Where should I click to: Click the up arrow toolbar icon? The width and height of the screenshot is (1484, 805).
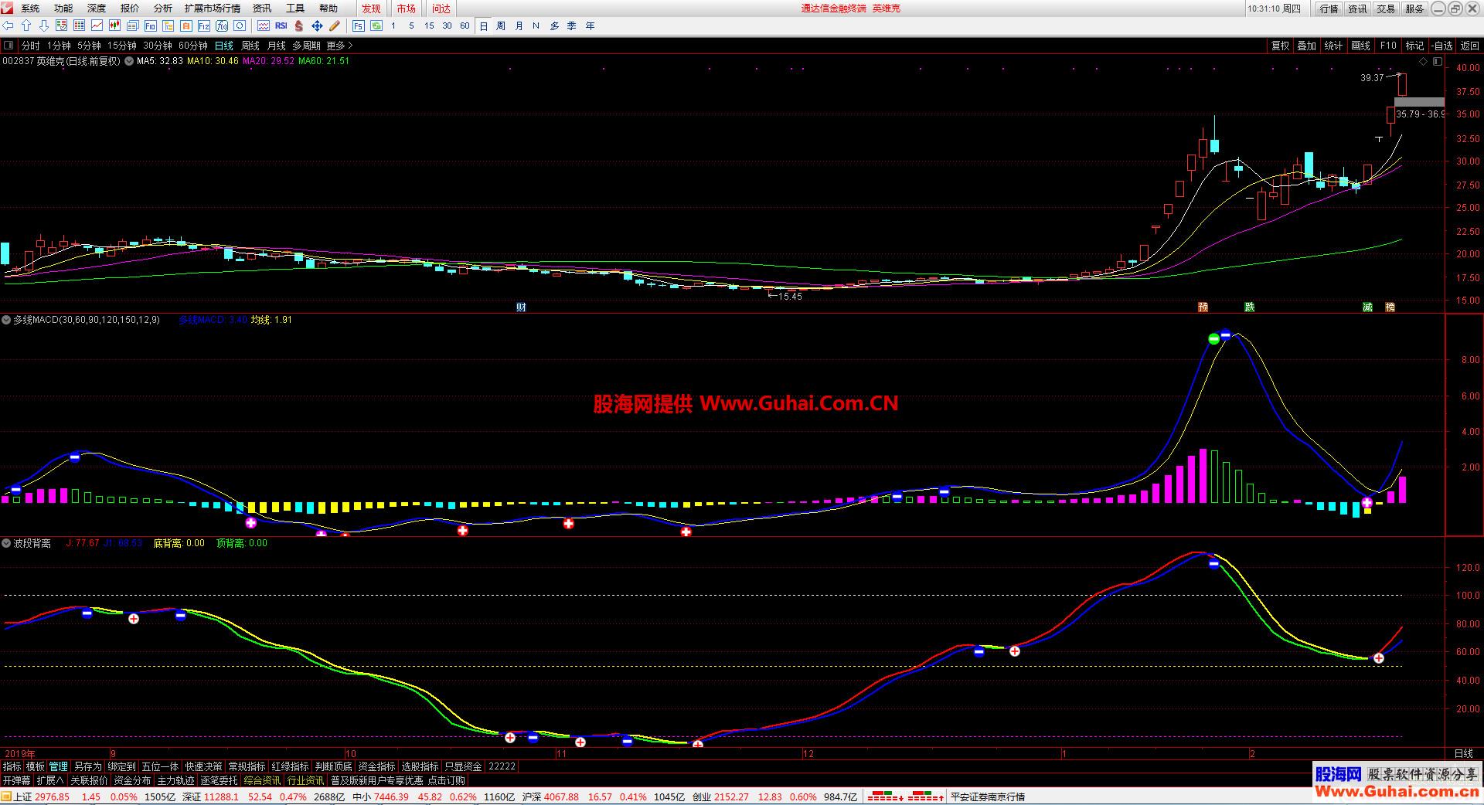coord(26,26)
